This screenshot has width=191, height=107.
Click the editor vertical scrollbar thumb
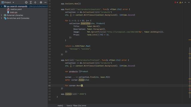tap(190, 73)
